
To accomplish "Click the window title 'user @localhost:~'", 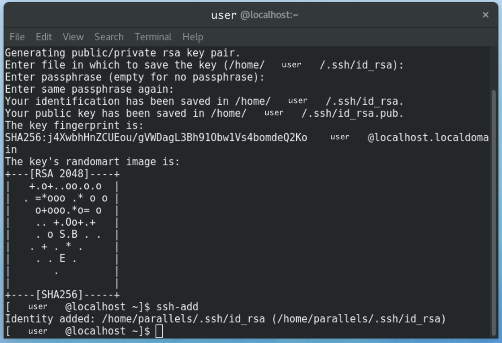I will point(255,15).
